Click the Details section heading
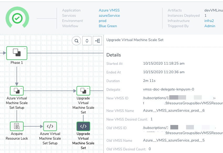223x153 pixels. click(x=114, y=55)
